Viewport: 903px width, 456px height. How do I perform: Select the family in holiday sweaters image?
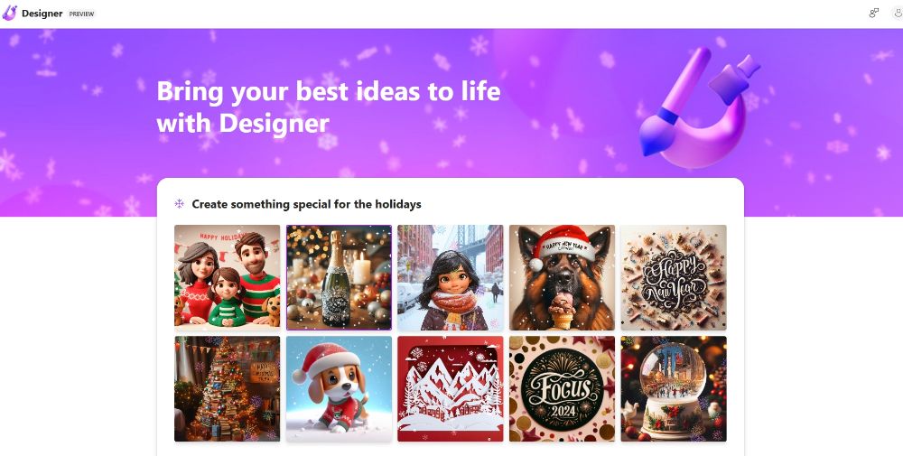click(228, 277)
